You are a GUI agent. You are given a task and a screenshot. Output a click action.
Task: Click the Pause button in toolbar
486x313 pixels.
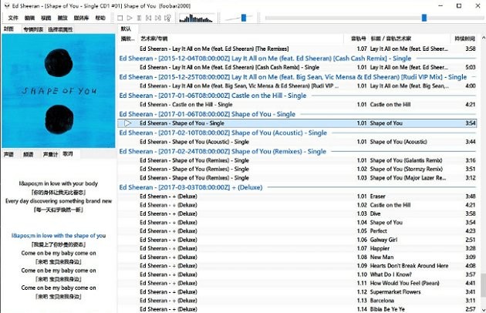[x=140, y=18]
